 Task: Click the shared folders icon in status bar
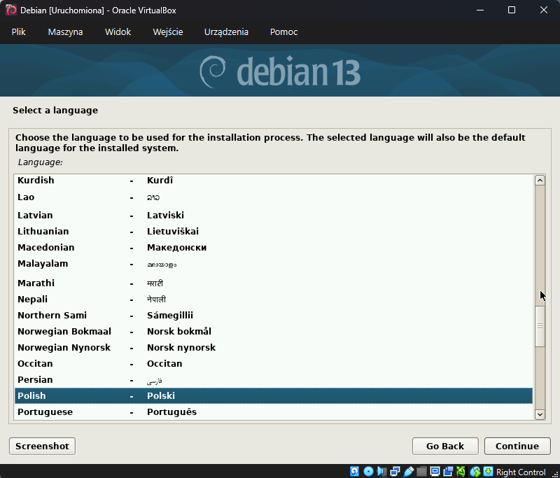coord(421,471)
